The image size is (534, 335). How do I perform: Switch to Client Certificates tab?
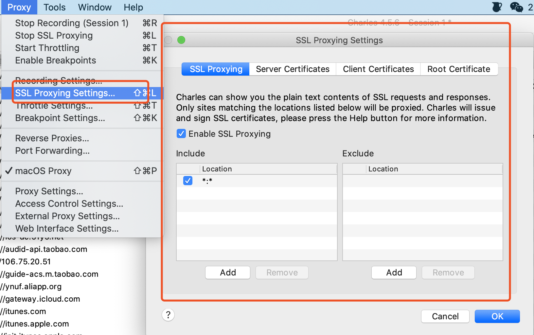[378, 69]
